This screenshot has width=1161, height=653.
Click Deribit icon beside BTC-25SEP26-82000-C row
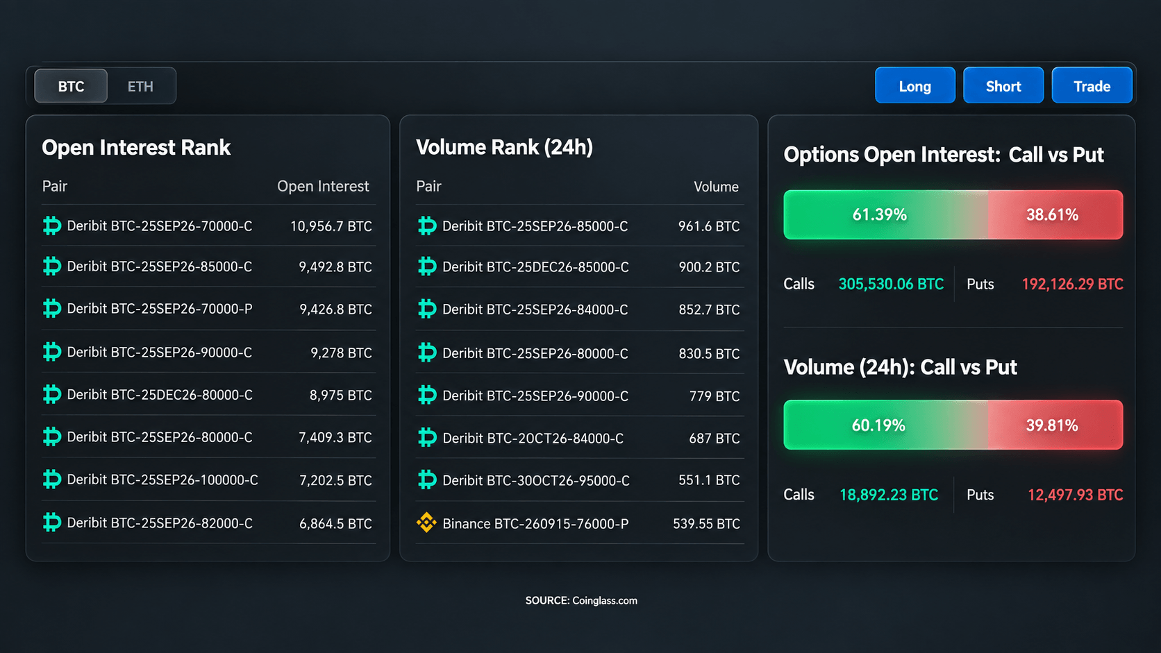pyautogui.click(x=52, y=523)
